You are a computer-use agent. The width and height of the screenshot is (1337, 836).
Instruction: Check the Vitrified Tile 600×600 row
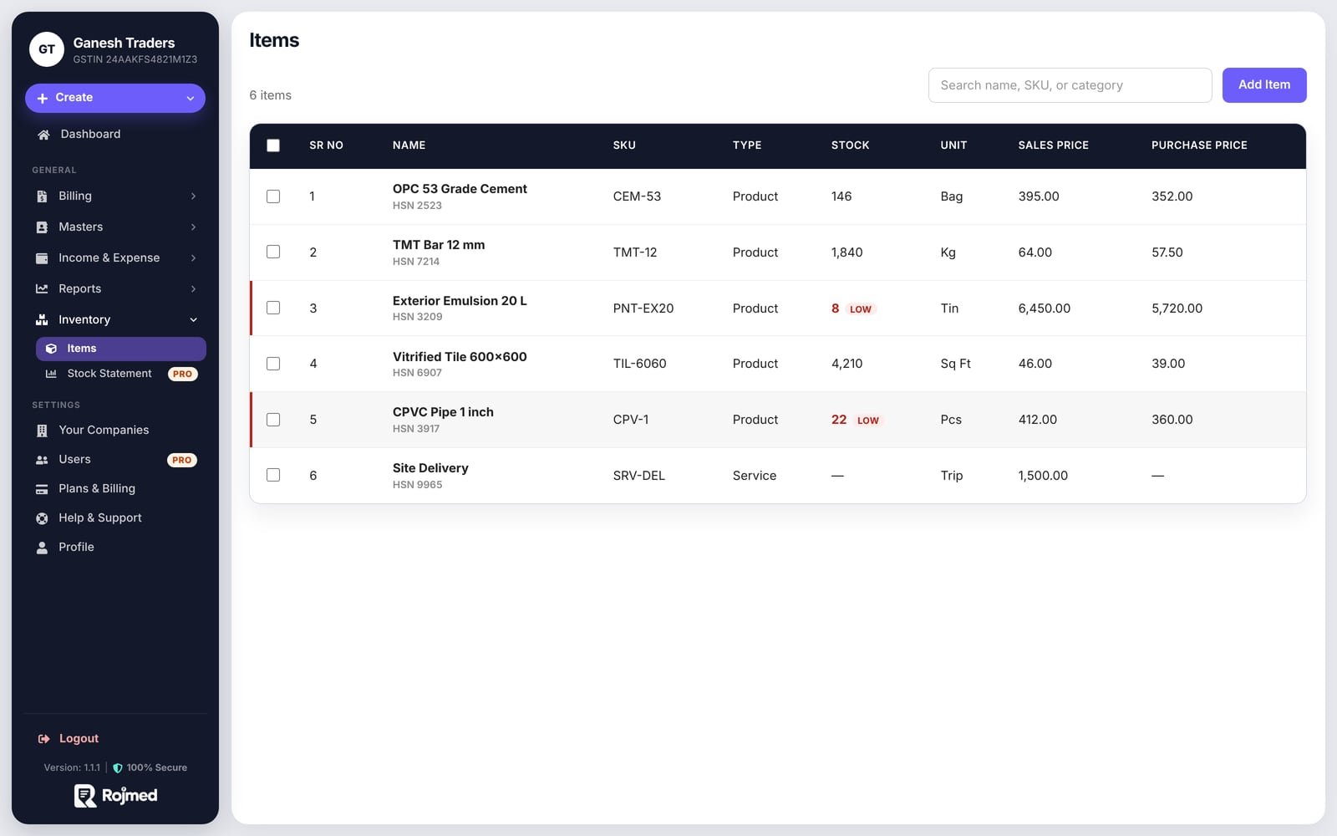click(x=273, y=364)
